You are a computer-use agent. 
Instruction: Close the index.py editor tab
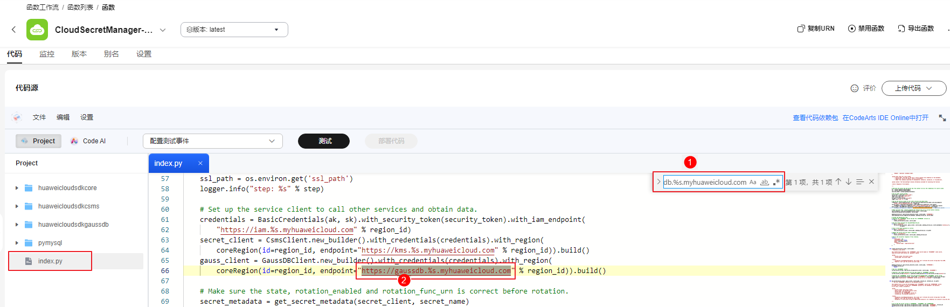point(200,163)
